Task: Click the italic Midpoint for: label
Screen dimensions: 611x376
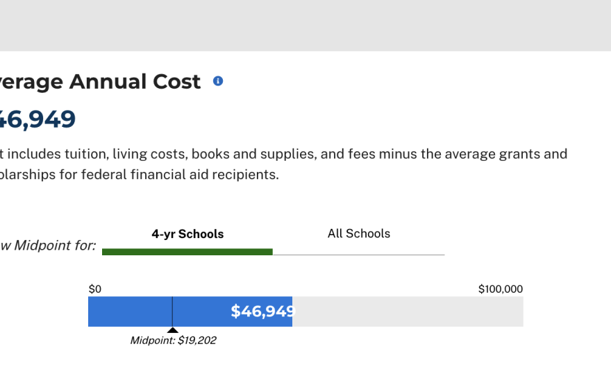Action: tap(48, 246)
